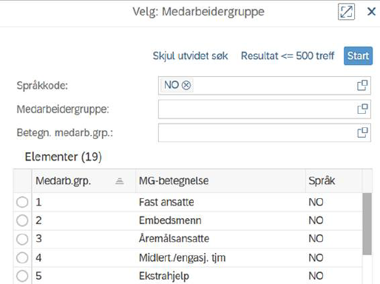Image resolution: width=380 pixels, height=284 pixels.
Task: Click the Skjul utvidet søk link
Action: [190, 56]
